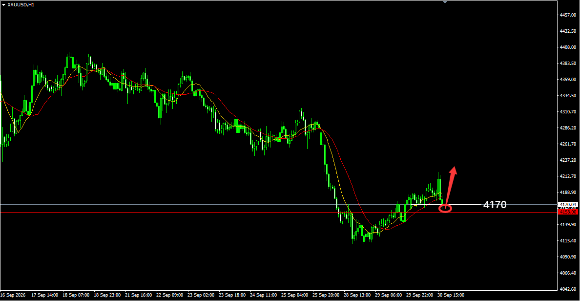Click the 4212.70 price axis label
Screen dimensions: 580x301
click(568, 176)
